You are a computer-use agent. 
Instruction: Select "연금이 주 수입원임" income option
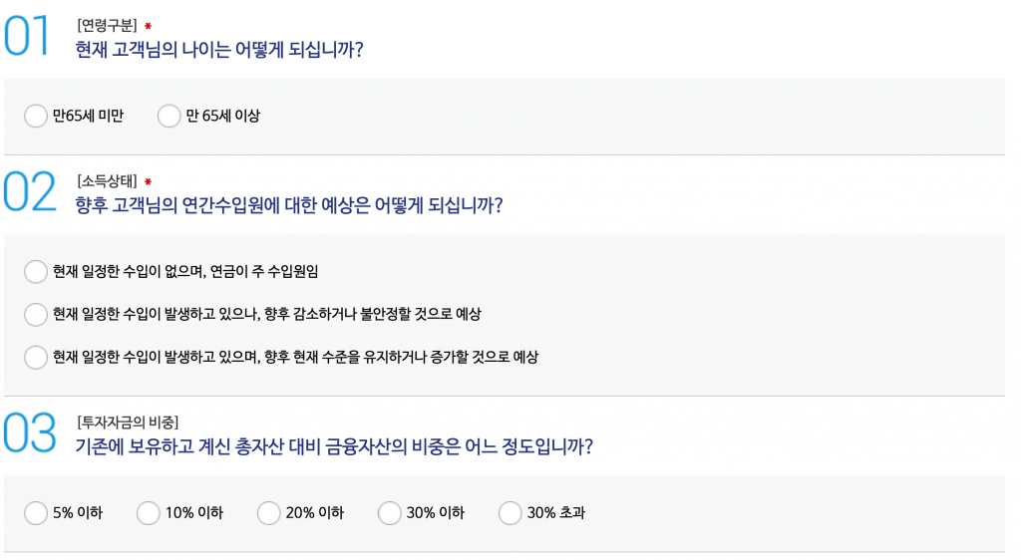tap(36, 272)
